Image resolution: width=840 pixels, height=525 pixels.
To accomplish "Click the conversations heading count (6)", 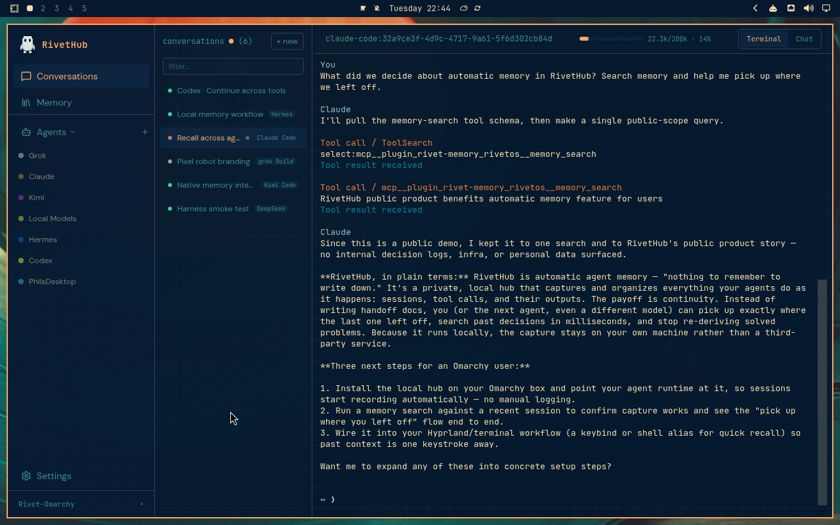I will pyautogui.click(x=245, y=41).
